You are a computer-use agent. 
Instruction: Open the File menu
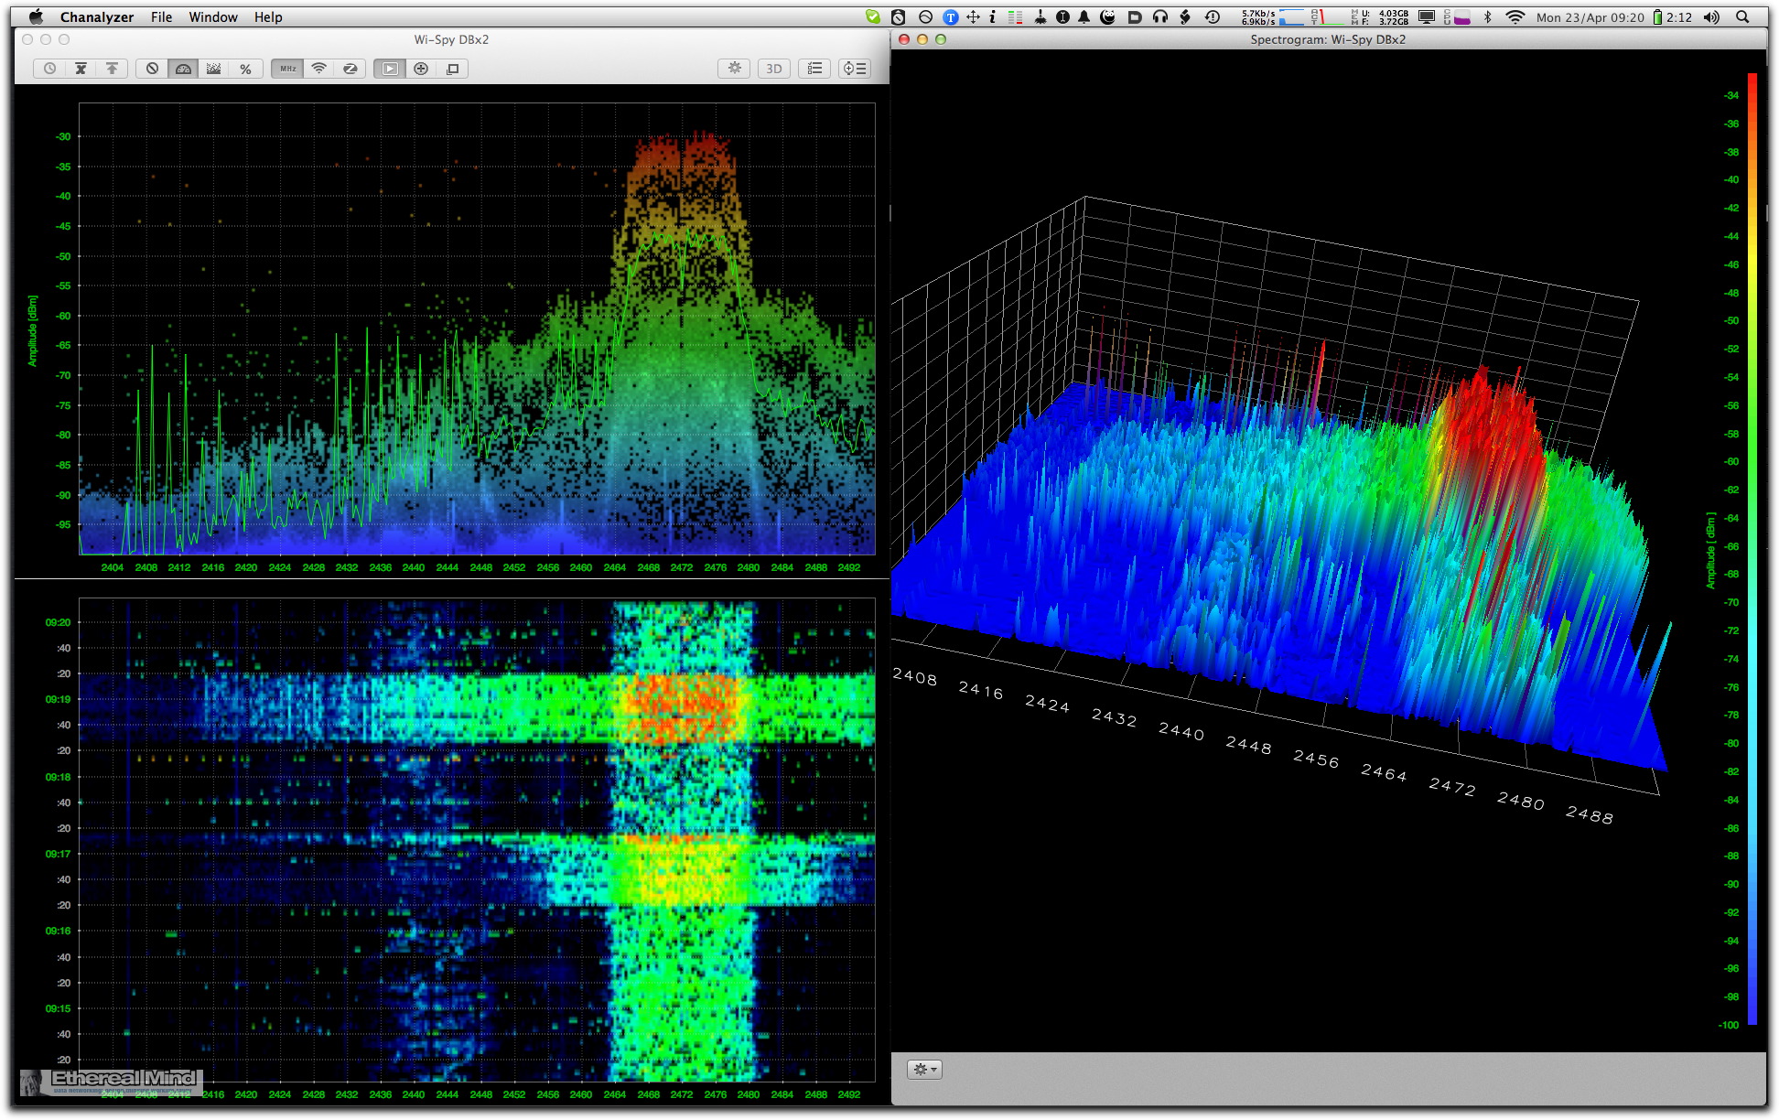pyautogui.click(x=162, y=16)
